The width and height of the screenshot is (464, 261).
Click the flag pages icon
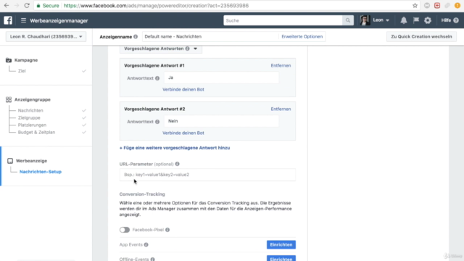[415, 20]
